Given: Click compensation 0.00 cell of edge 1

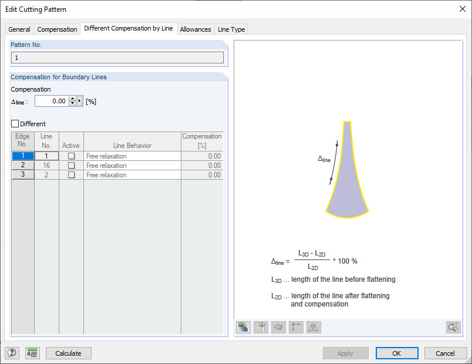Looking at the screenshot, I should coord(202,156).
